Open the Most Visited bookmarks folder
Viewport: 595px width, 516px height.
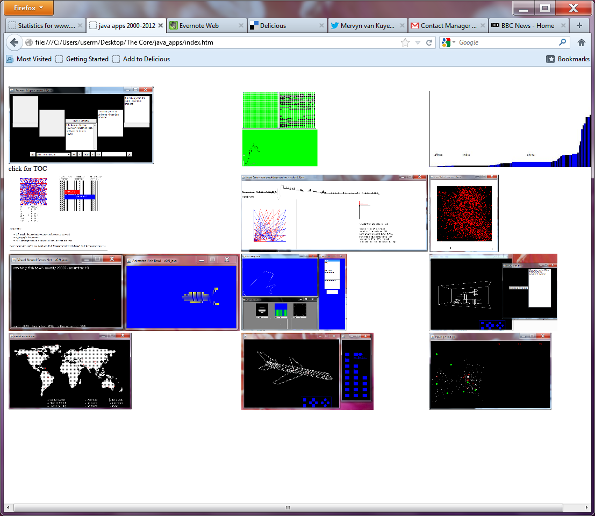[29, 59]
